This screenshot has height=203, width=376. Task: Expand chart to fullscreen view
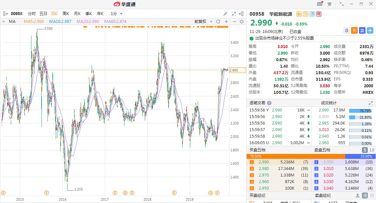click(234, 14)
